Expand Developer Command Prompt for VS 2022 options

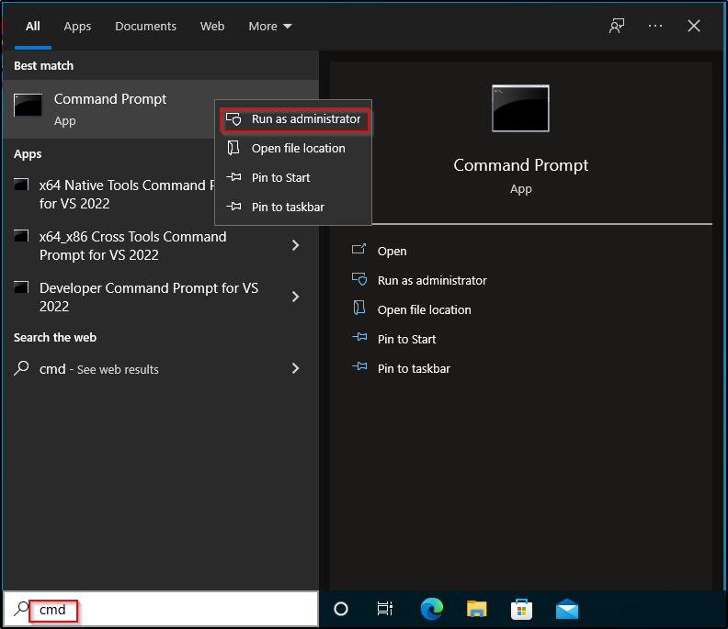[295, 297]
